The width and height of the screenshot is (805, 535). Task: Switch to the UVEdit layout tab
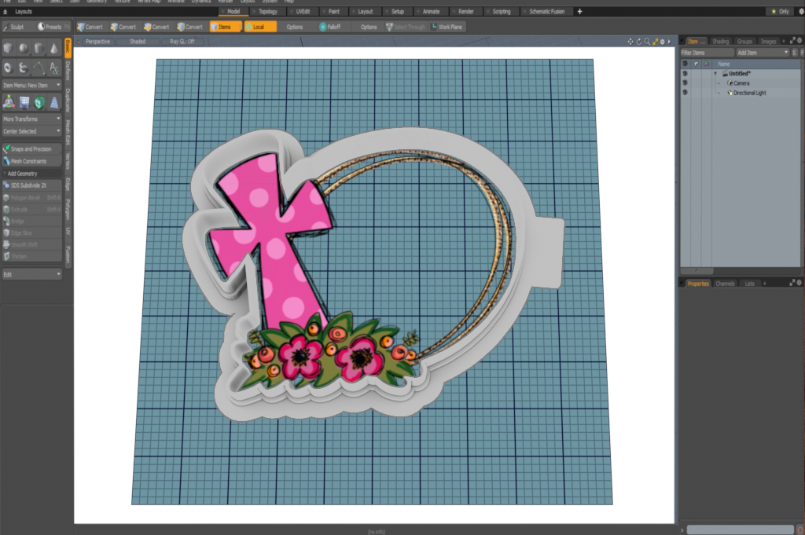tap(303, 12)
